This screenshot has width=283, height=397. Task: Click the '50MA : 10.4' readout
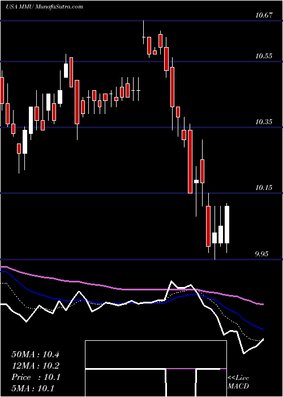click(x=35, y=354)
